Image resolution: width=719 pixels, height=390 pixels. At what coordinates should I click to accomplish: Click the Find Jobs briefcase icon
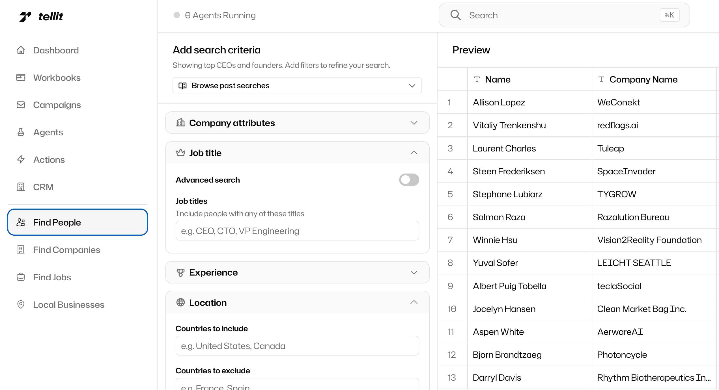pos(21,277)
